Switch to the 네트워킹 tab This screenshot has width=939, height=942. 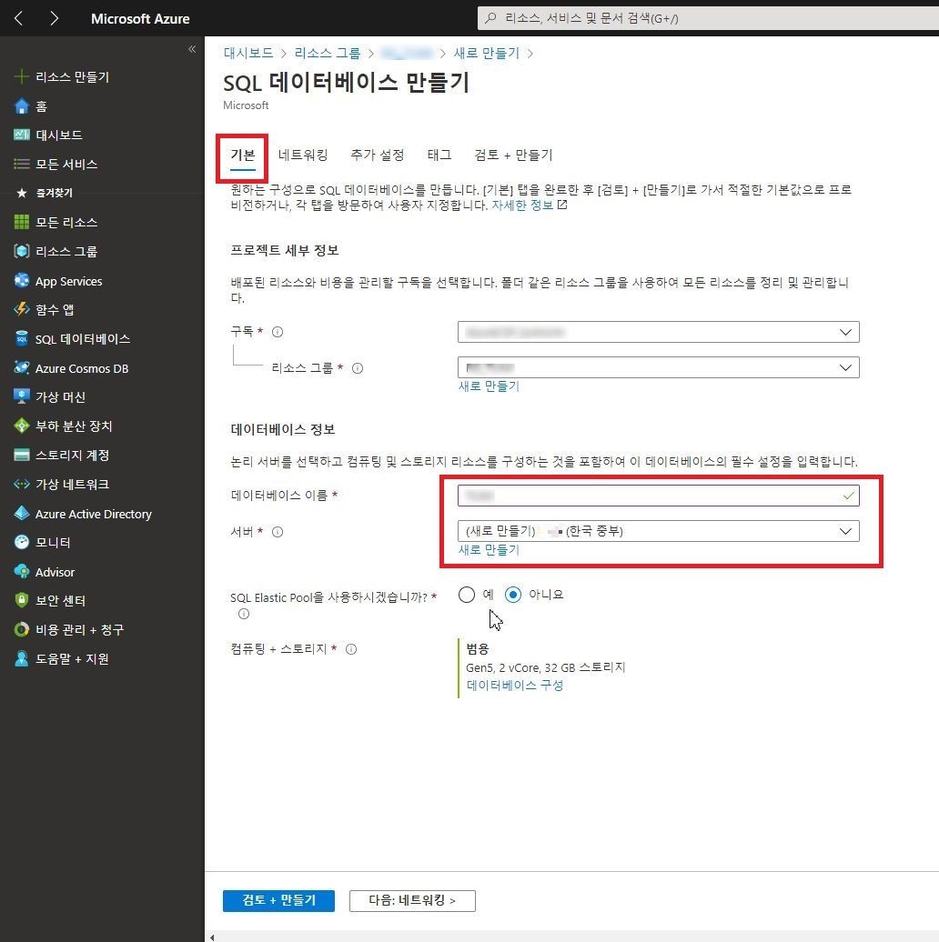click(303, 155)
